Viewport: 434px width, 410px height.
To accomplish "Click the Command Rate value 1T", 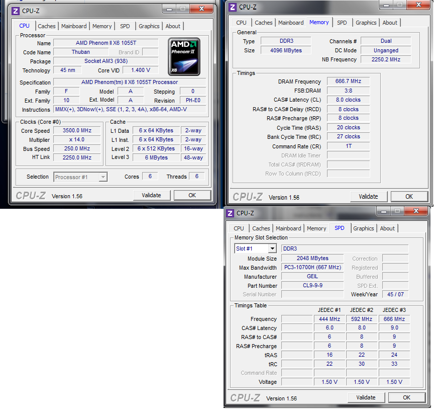I will click(x=348, y=146).
